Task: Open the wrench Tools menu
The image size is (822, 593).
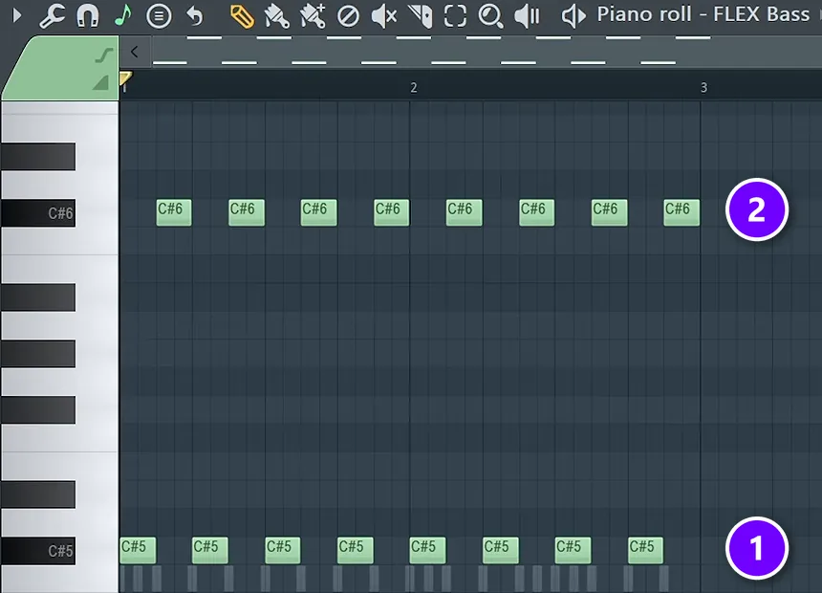Action: pyautogui.click(x=53, y=15)
